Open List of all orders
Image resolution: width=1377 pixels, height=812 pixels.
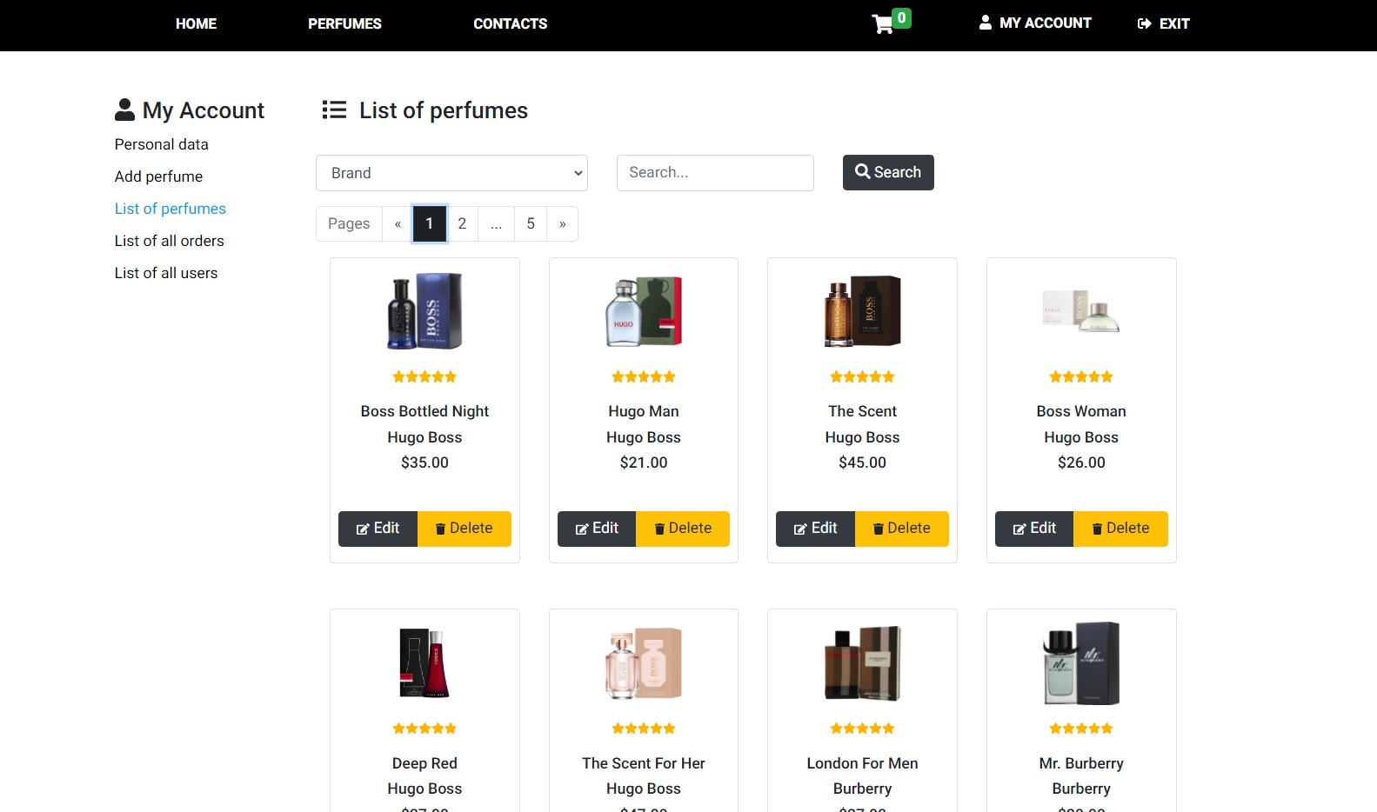(170, 241)
